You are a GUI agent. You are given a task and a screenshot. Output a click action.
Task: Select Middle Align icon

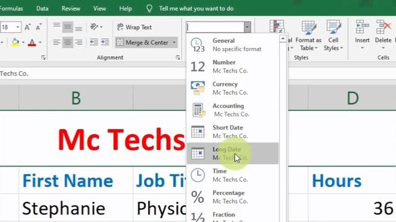[x=67, y=27]
